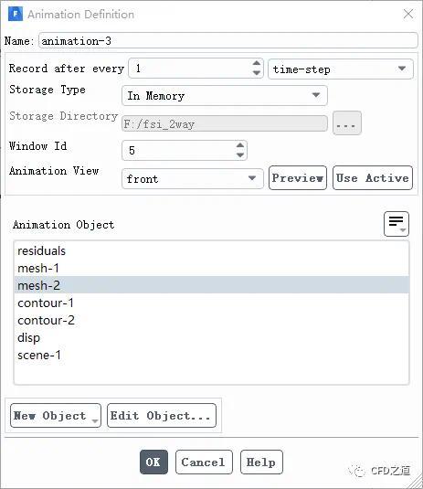The width and height of the screenshot is (423, 489).
Task: Expand the Storage Type dropdown
Action: click(x=225, y=95)
